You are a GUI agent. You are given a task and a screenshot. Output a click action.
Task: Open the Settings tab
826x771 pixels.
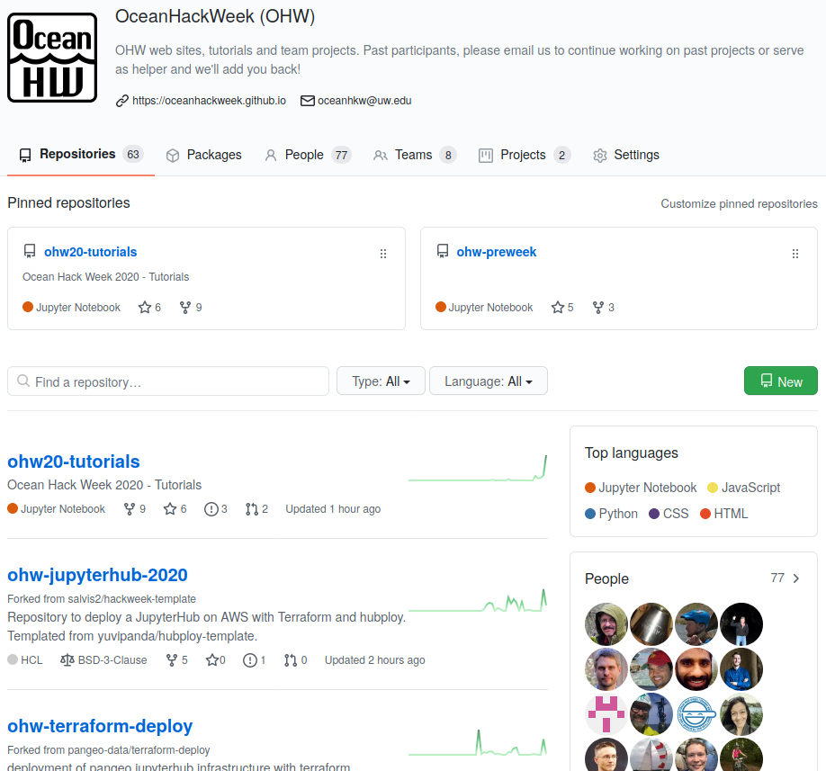click(x=626, y=155)
